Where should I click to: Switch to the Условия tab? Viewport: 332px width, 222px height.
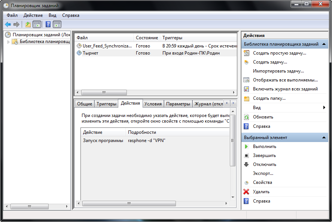(153, 104)
